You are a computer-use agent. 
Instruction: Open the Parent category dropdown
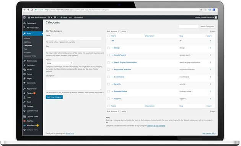pyautogui.click(x=59, y=63)
